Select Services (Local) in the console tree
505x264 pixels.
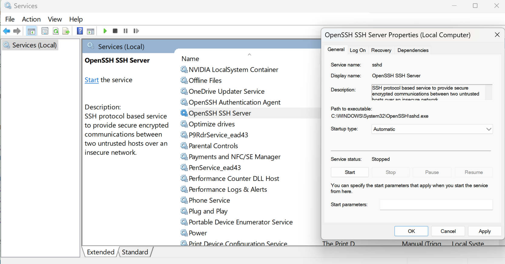(30, 45)
